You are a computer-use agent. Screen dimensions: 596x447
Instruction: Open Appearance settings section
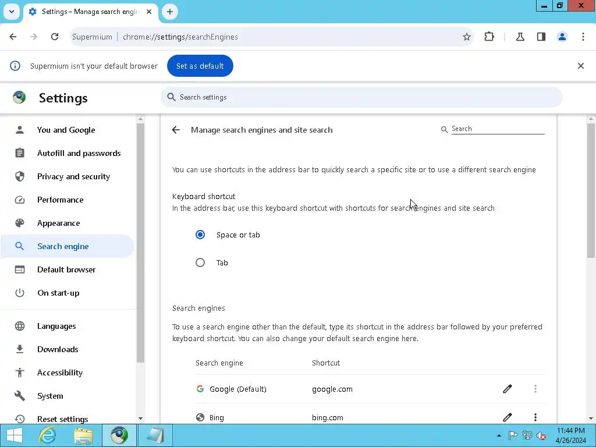pyautogui.click(x=68, y=223)
